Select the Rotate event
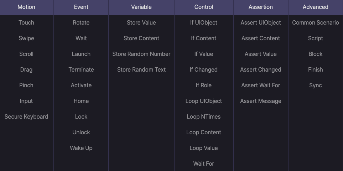 pos(81,22)
